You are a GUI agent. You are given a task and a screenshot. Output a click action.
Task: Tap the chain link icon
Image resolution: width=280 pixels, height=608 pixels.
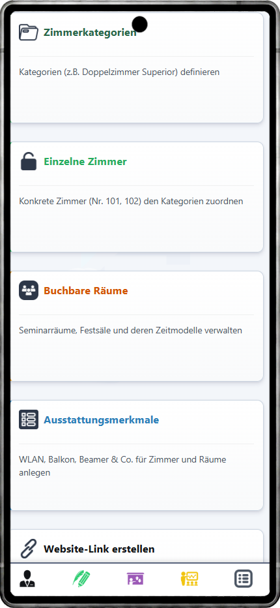pos(29,549)
